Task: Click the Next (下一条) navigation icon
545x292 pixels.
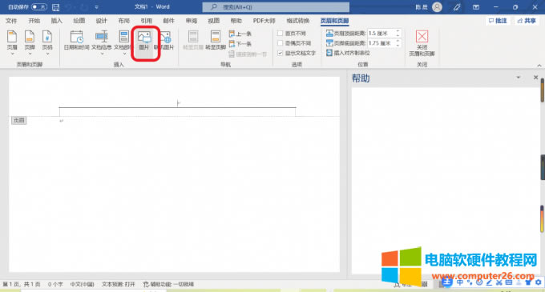Action: 232,44
